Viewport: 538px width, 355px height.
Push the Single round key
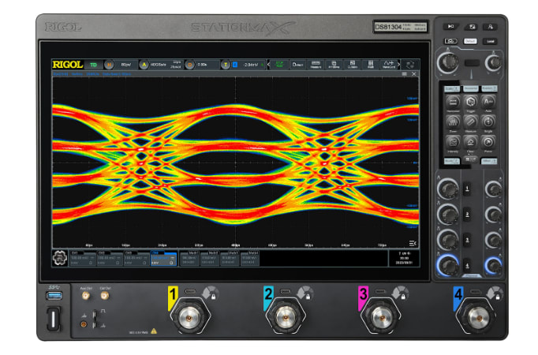coord(488,121)
